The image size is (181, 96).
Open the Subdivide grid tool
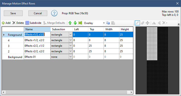tap(33, 23)
